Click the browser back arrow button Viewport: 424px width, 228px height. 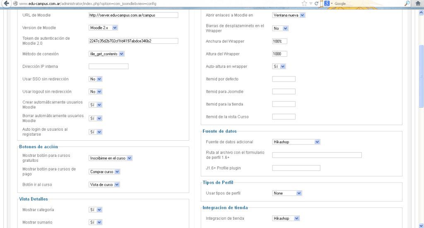(5, 4)
